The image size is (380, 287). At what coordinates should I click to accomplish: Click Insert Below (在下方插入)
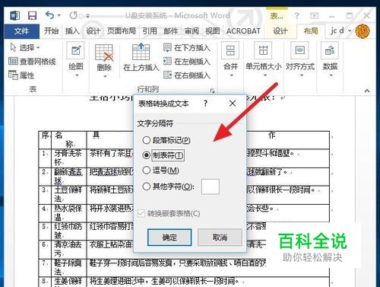pyautogui.click(x=187, y=48)
